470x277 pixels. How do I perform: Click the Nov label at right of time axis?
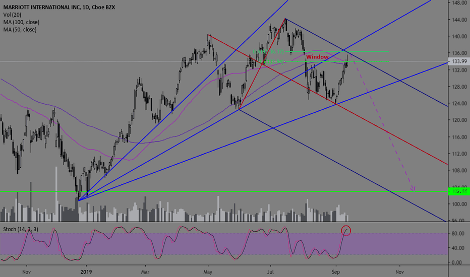399,272
